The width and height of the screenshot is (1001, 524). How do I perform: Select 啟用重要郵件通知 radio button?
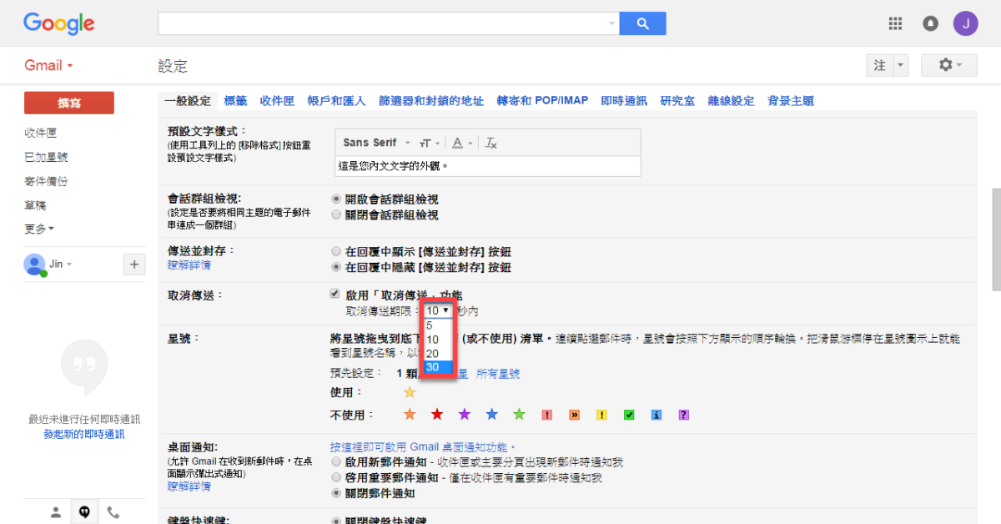pyautogui.click(x=336, y=477)
